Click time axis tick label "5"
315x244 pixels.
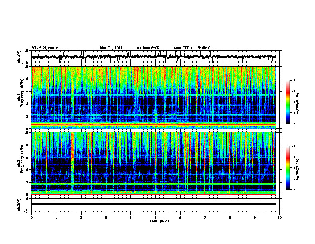click(156, 218)
